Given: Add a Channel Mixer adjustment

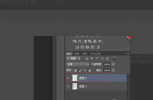Looking at the screenshot, I should (95, 41).
